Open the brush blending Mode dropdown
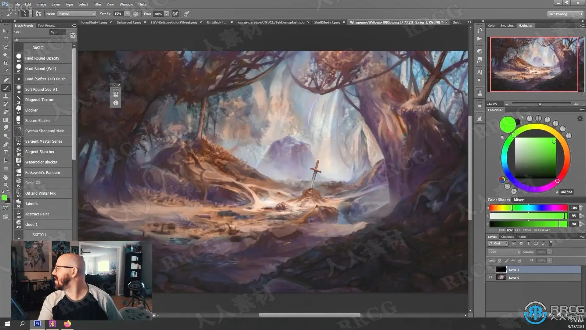 (77, 14)
